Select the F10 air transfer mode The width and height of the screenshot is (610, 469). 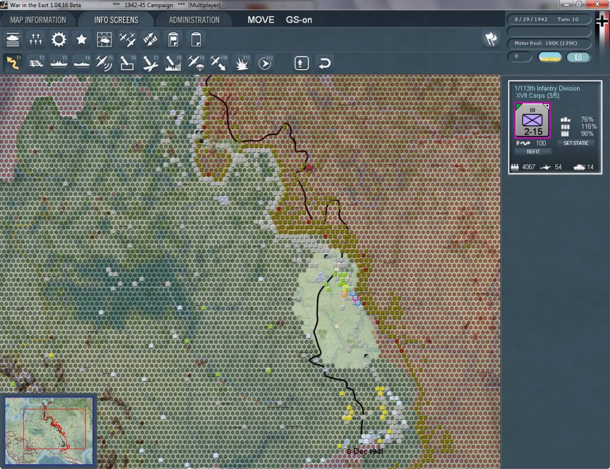click(x=219, y=63)
